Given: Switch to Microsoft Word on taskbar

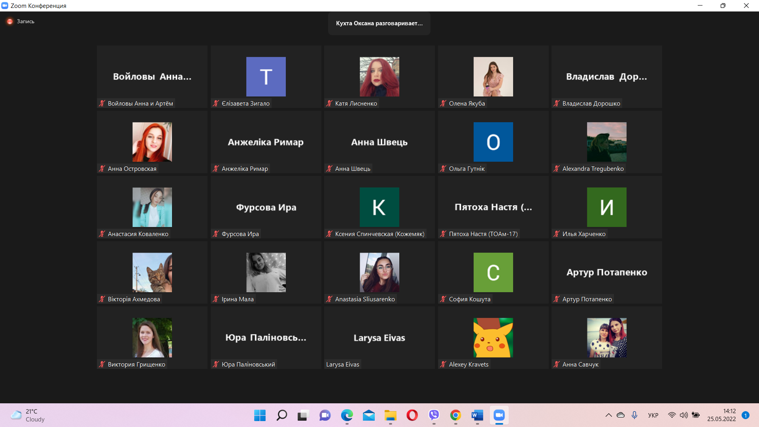Looking at the screenshot, I should 477,415.
